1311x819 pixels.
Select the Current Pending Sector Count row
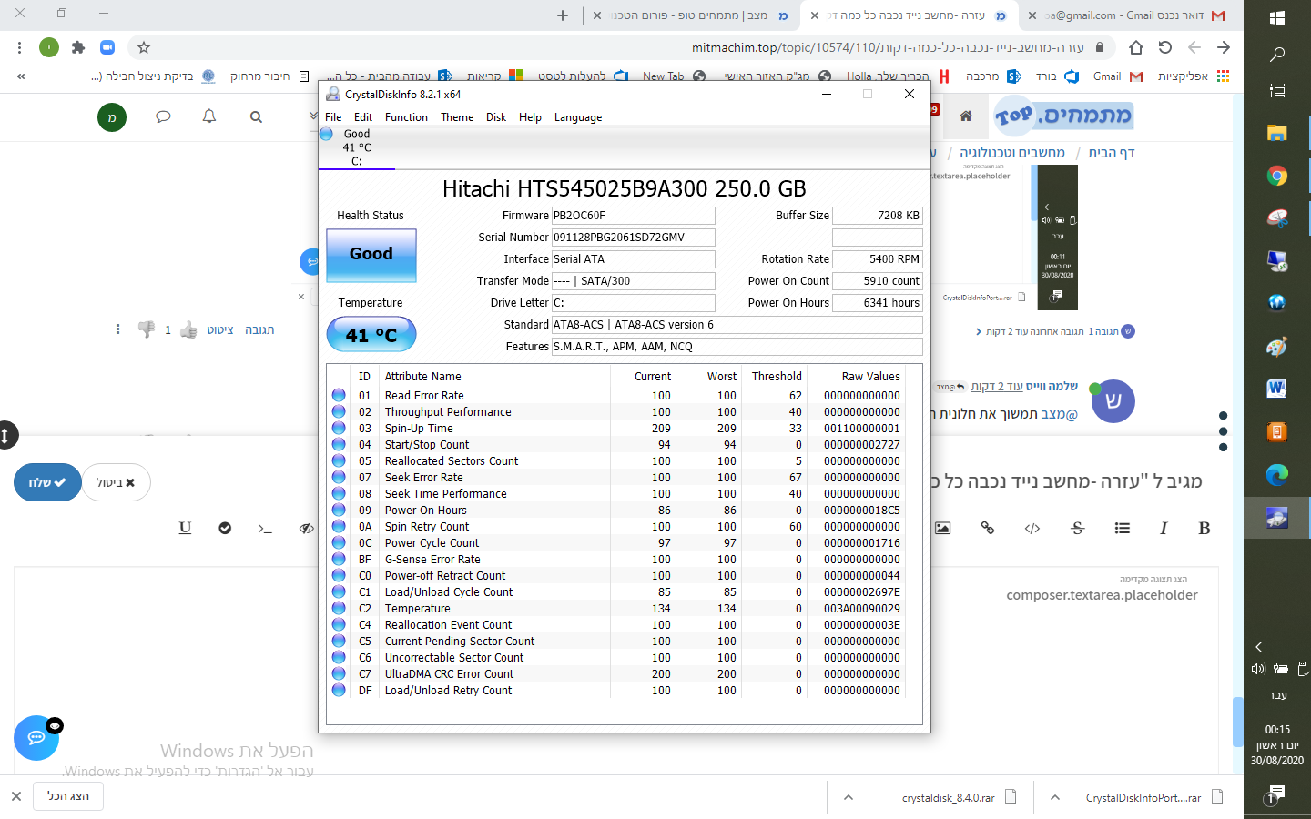click(624, 642)
